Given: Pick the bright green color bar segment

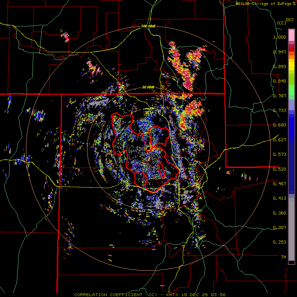Looking at the screenshot, I should 291,90.
